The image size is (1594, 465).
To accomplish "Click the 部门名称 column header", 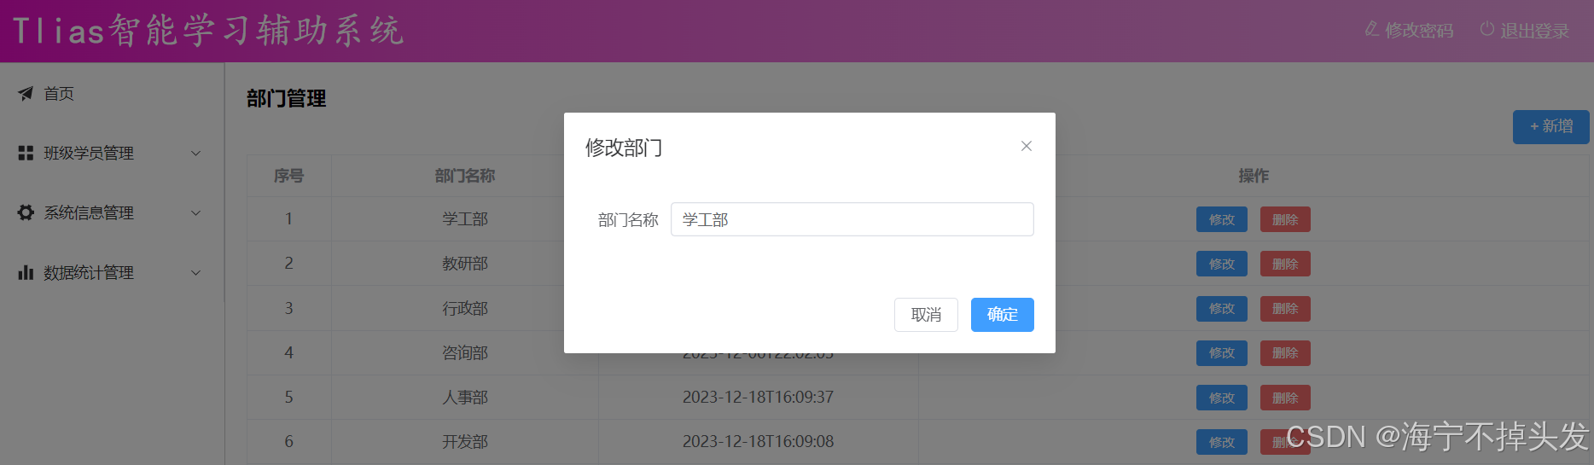I will pyautogui.click(x=465, y=176).
